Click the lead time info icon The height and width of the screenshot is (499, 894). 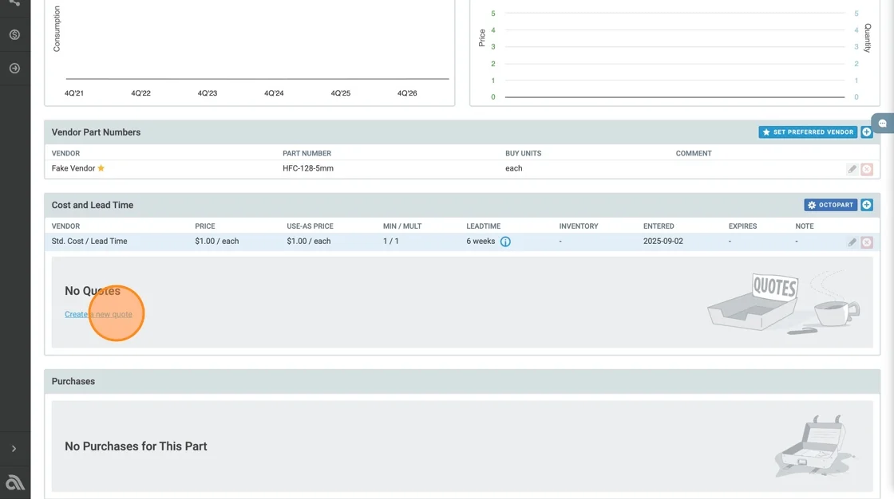click(505, 242)
